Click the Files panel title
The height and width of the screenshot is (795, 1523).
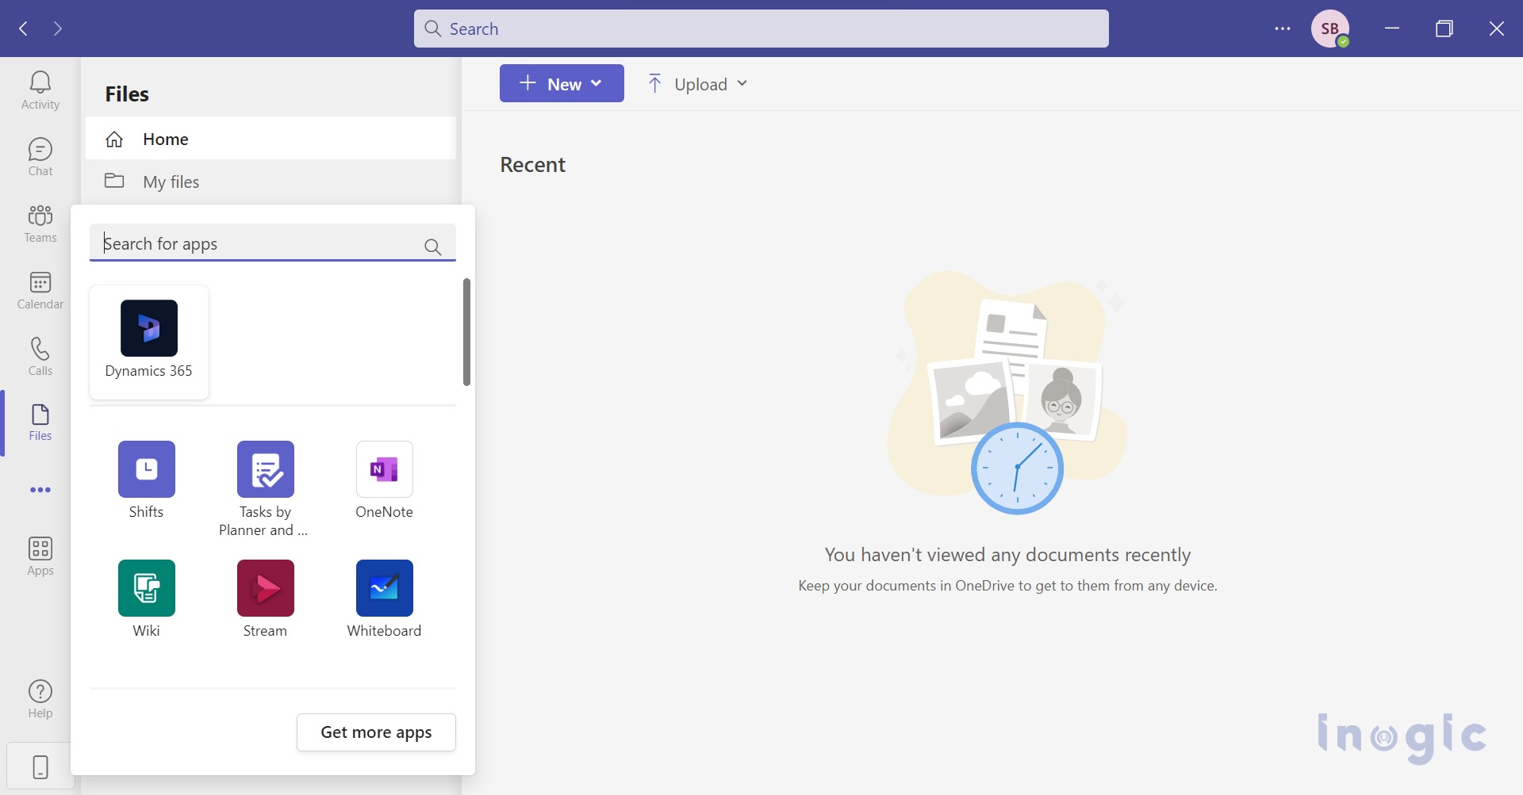coord(127,94)
